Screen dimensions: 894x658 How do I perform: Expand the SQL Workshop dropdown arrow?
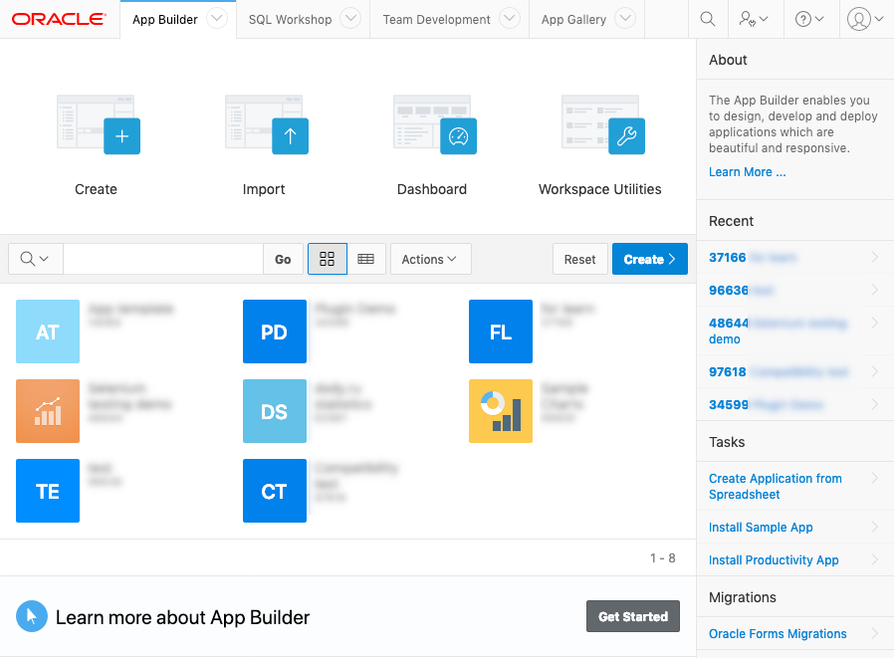[x=350, y=18]
